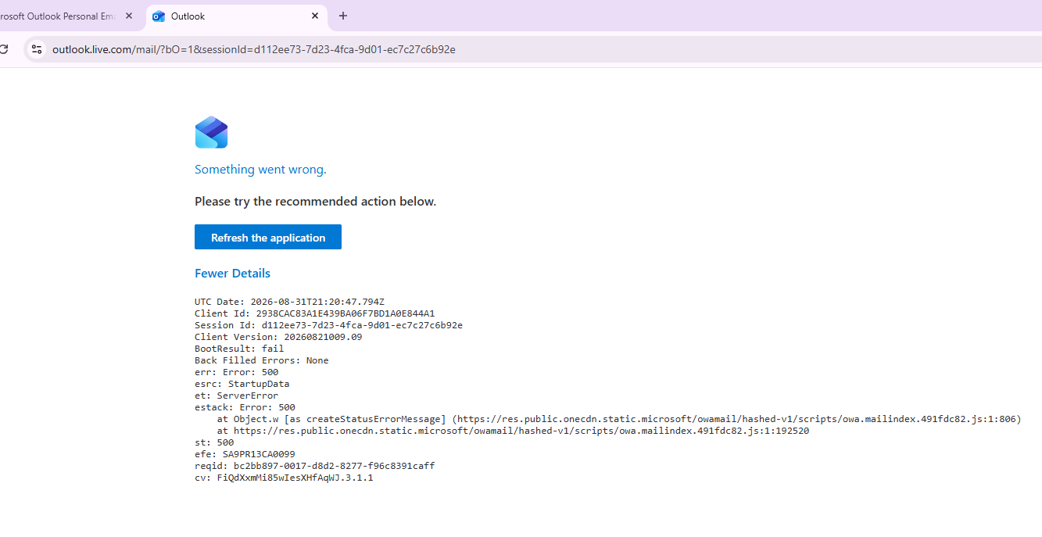Click the Refresh the application button
This screenshot has height=537, width=1042.
[x=268, y=238]
